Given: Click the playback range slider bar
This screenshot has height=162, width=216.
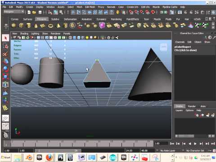Looking at the screenshot, I should tap(58, 150).
